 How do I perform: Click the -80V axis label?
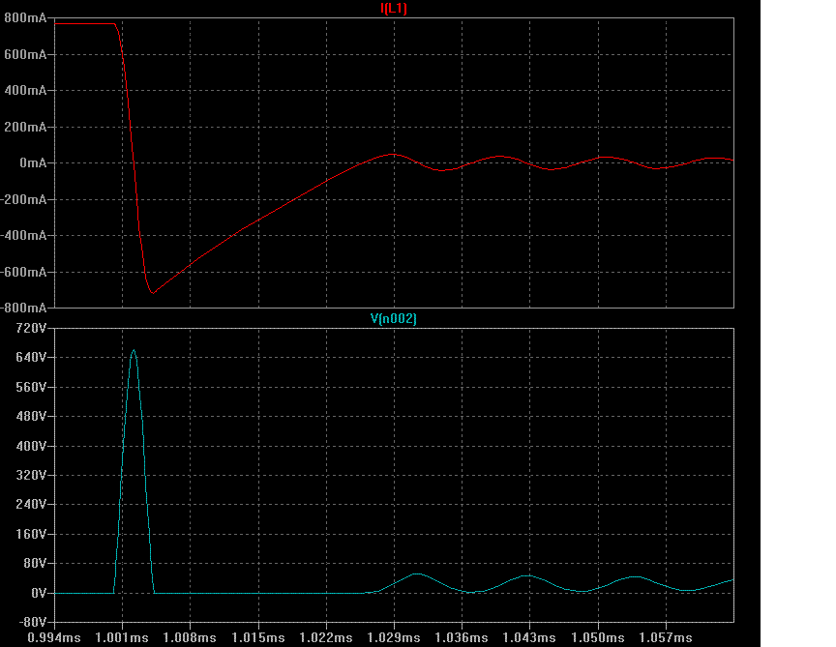(x=33, y=622)
